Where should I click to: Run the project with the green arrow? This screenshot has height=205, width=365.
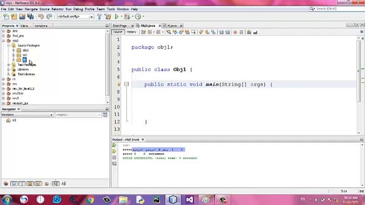116,17
